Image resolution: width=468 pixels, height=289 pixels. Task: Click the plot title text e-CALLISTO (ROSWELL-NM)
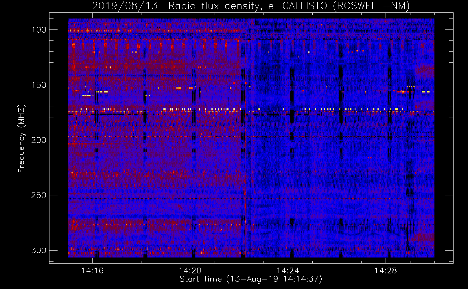tap(339, 6)
